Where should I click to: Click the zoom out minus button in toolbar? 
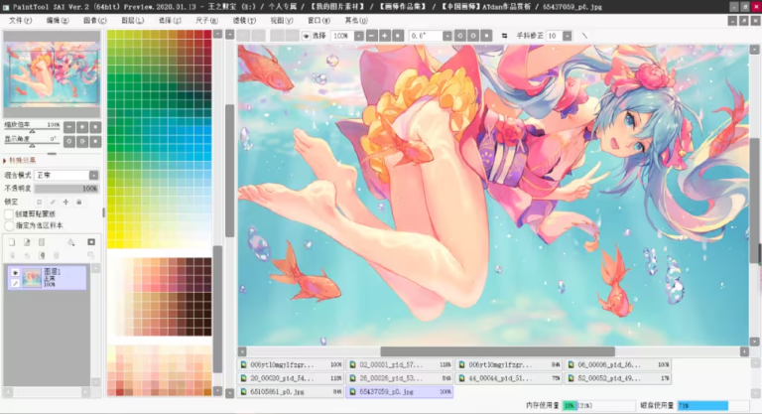tap(370, 35)
